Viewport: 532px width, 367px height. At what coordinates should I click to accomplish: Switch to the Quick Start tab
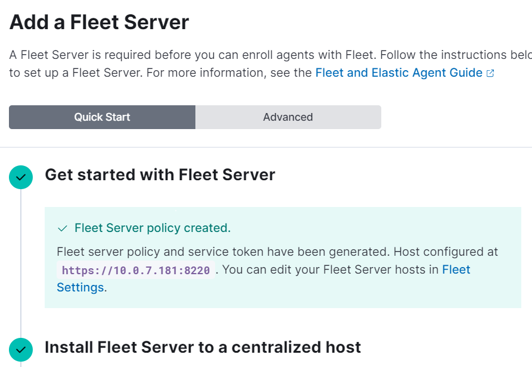(102, 117)
